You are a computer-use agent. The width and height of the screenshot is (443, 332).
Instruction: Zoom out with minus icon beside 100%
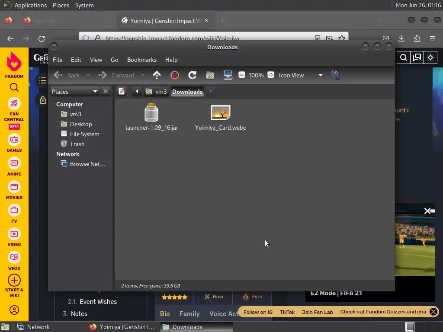pyautogui.click(x=242, y=75)
